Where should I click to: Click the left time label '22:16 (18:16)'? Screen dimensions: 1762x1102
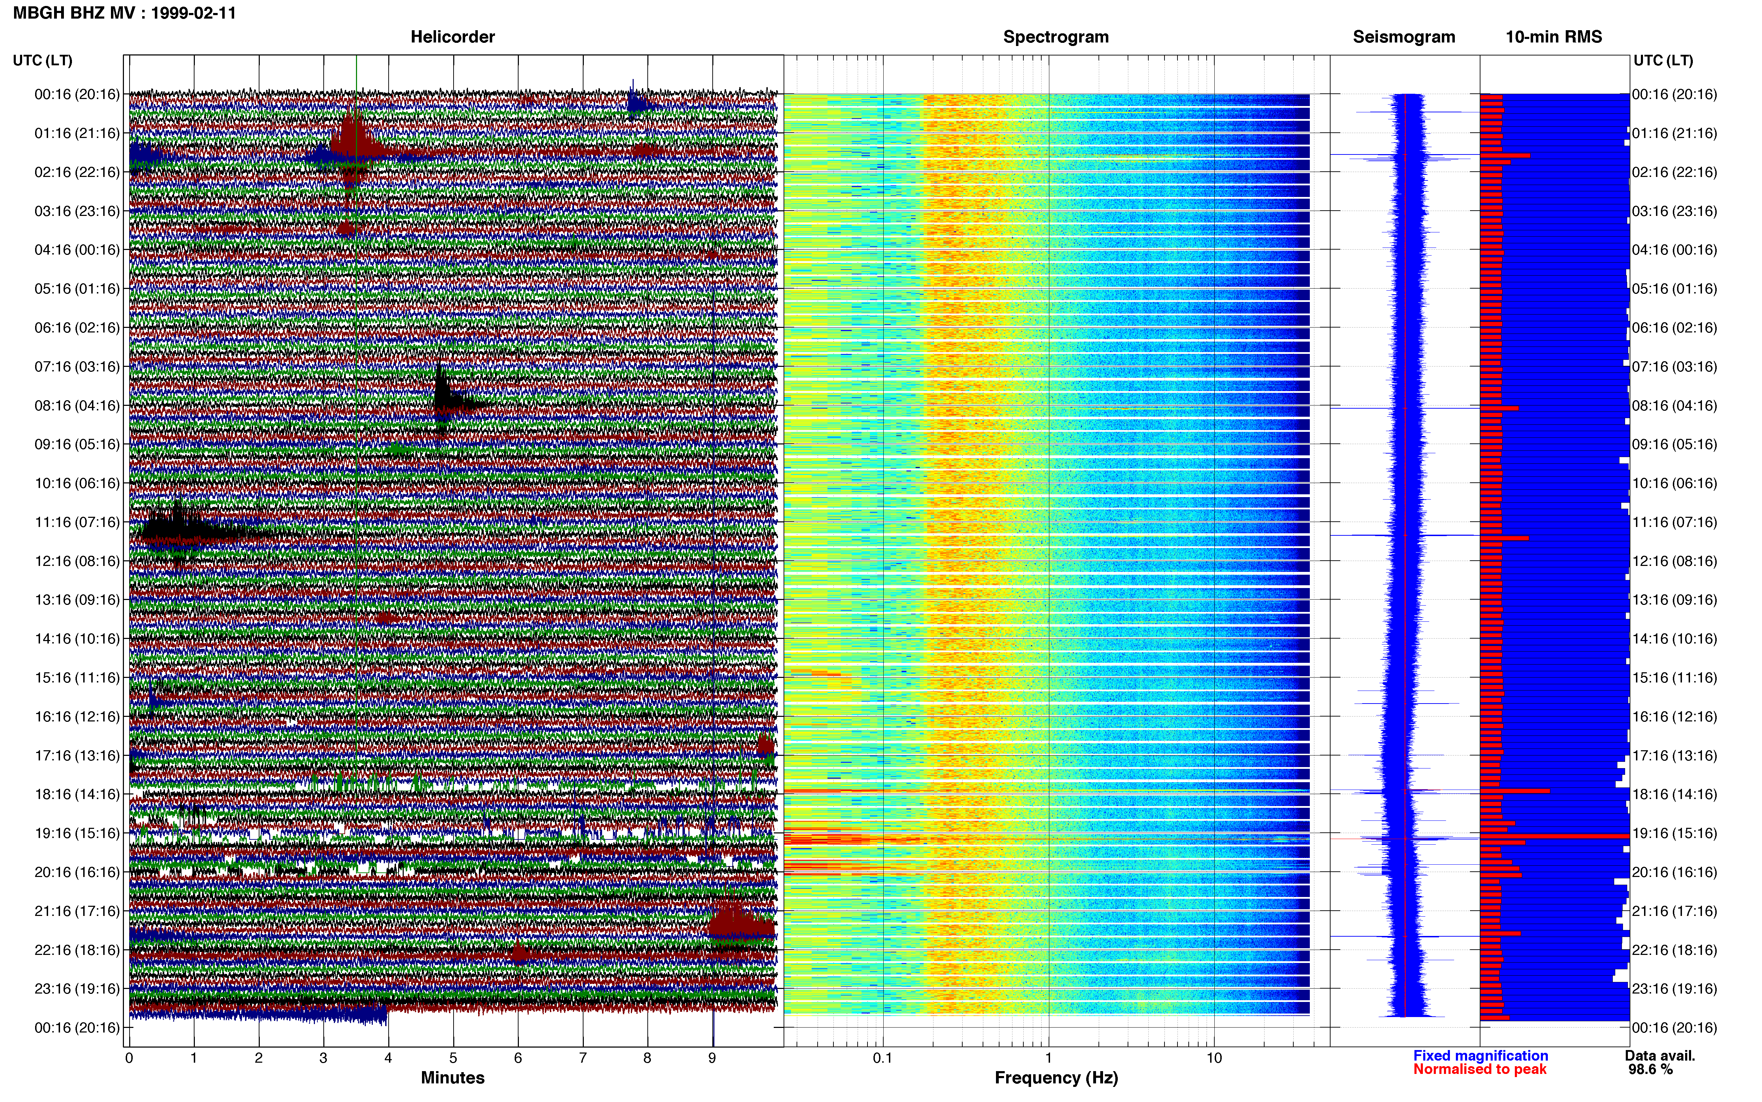pyautogui.click(x=77, y=950)
